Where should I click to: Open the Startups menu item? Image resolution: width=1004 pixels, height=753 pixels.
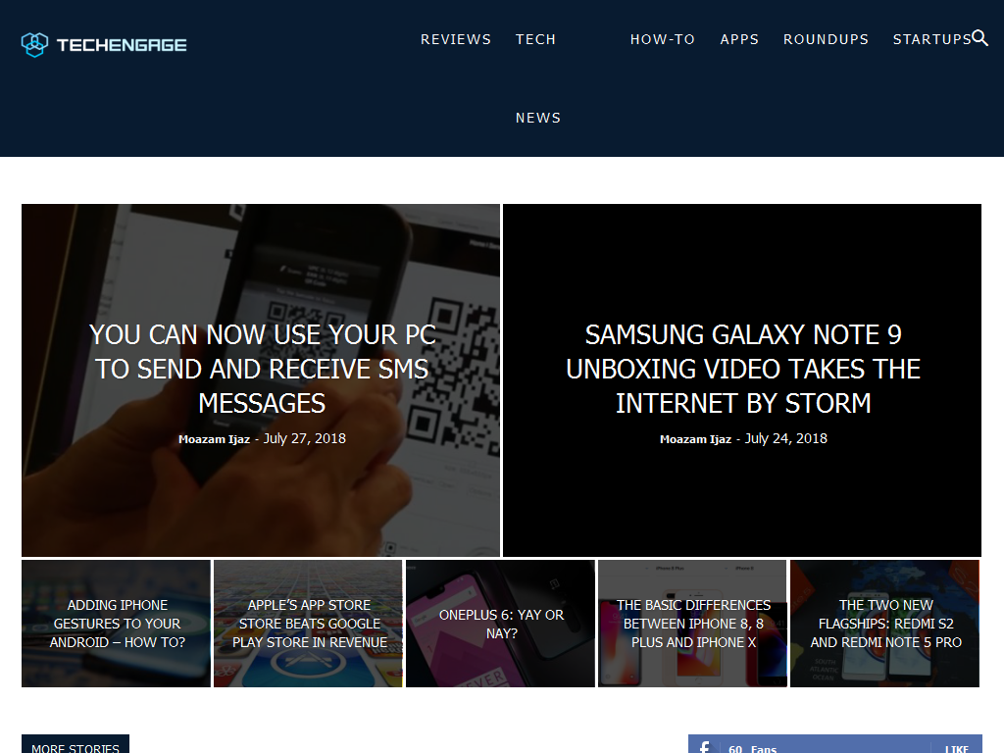[x=932, y=39]
